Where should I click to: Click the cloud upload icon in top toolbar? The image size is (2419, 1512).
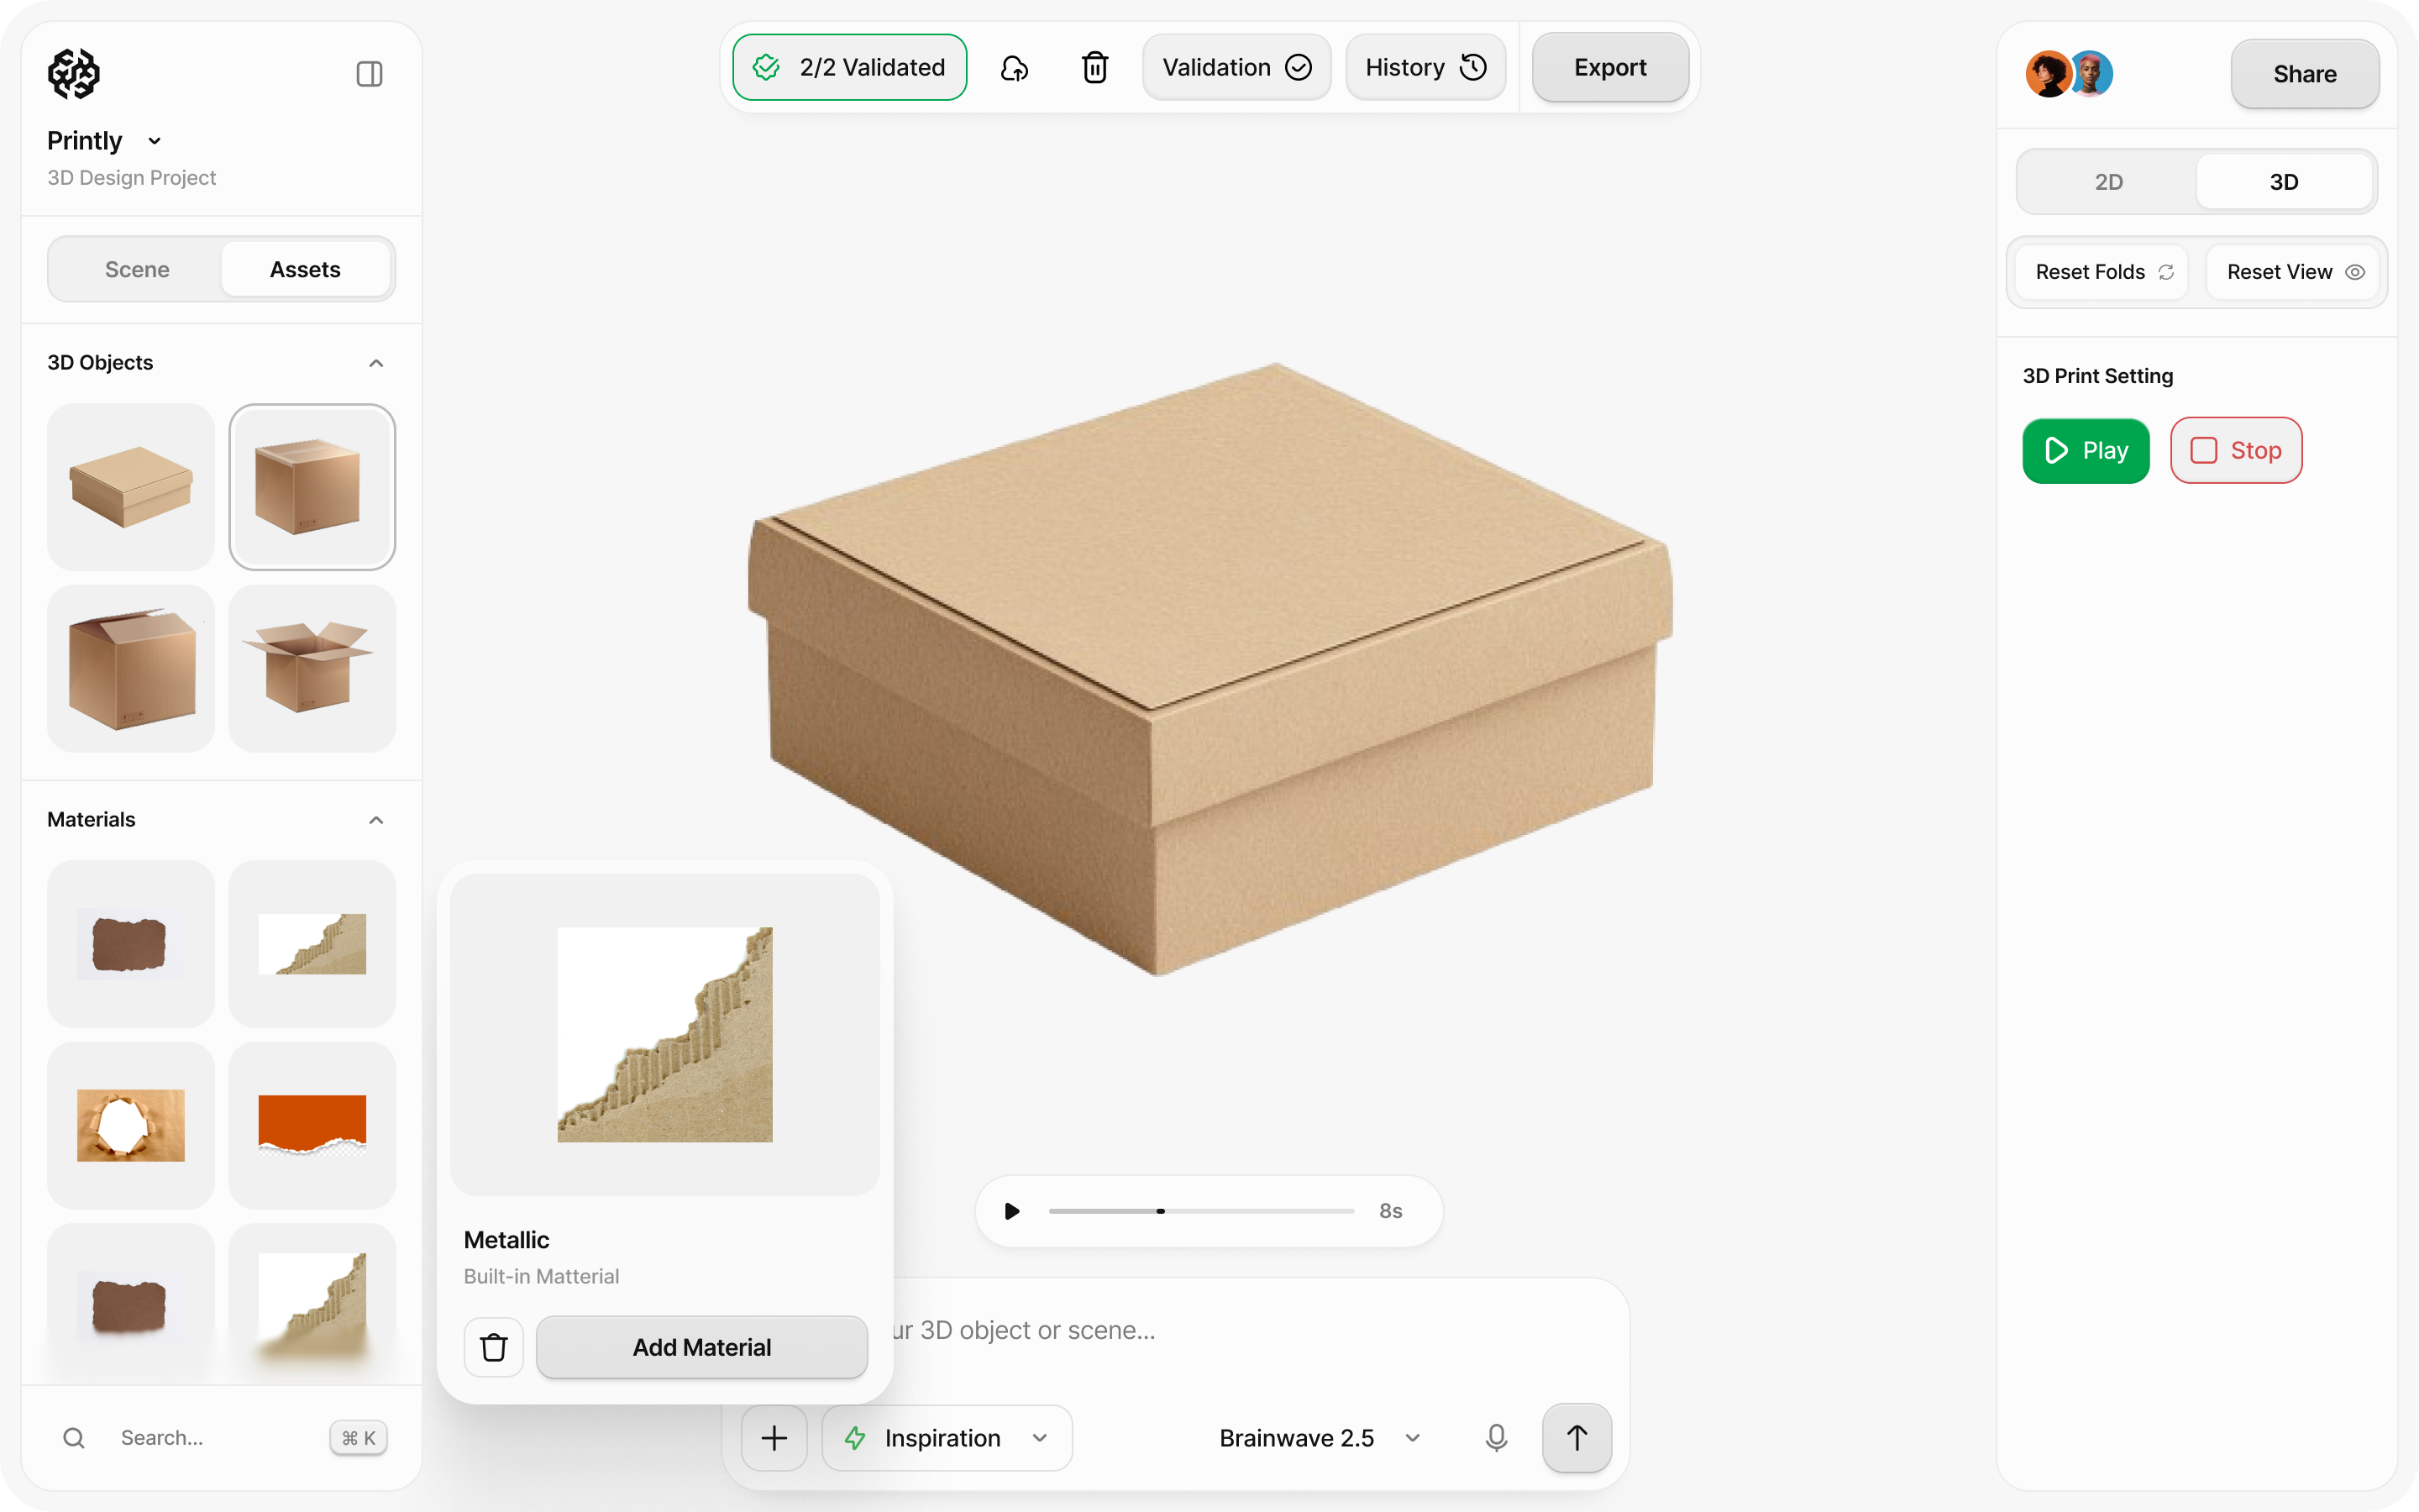click(x=1014, y=68)
